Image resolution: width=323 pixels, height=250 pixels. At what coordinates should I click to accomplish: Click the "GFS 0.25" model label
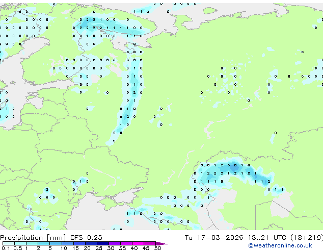(x=86, y=238)
